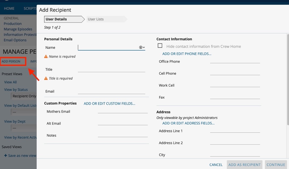This screenshot has width=289, height=169.
Task: Open the SCRIPTS navigation item
Action: (x=30, y=8)
